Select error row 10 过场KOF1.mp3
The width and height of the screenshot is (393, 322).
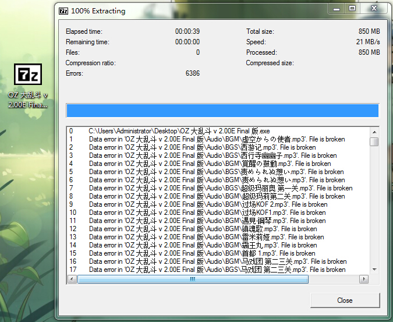coord(218,213)
